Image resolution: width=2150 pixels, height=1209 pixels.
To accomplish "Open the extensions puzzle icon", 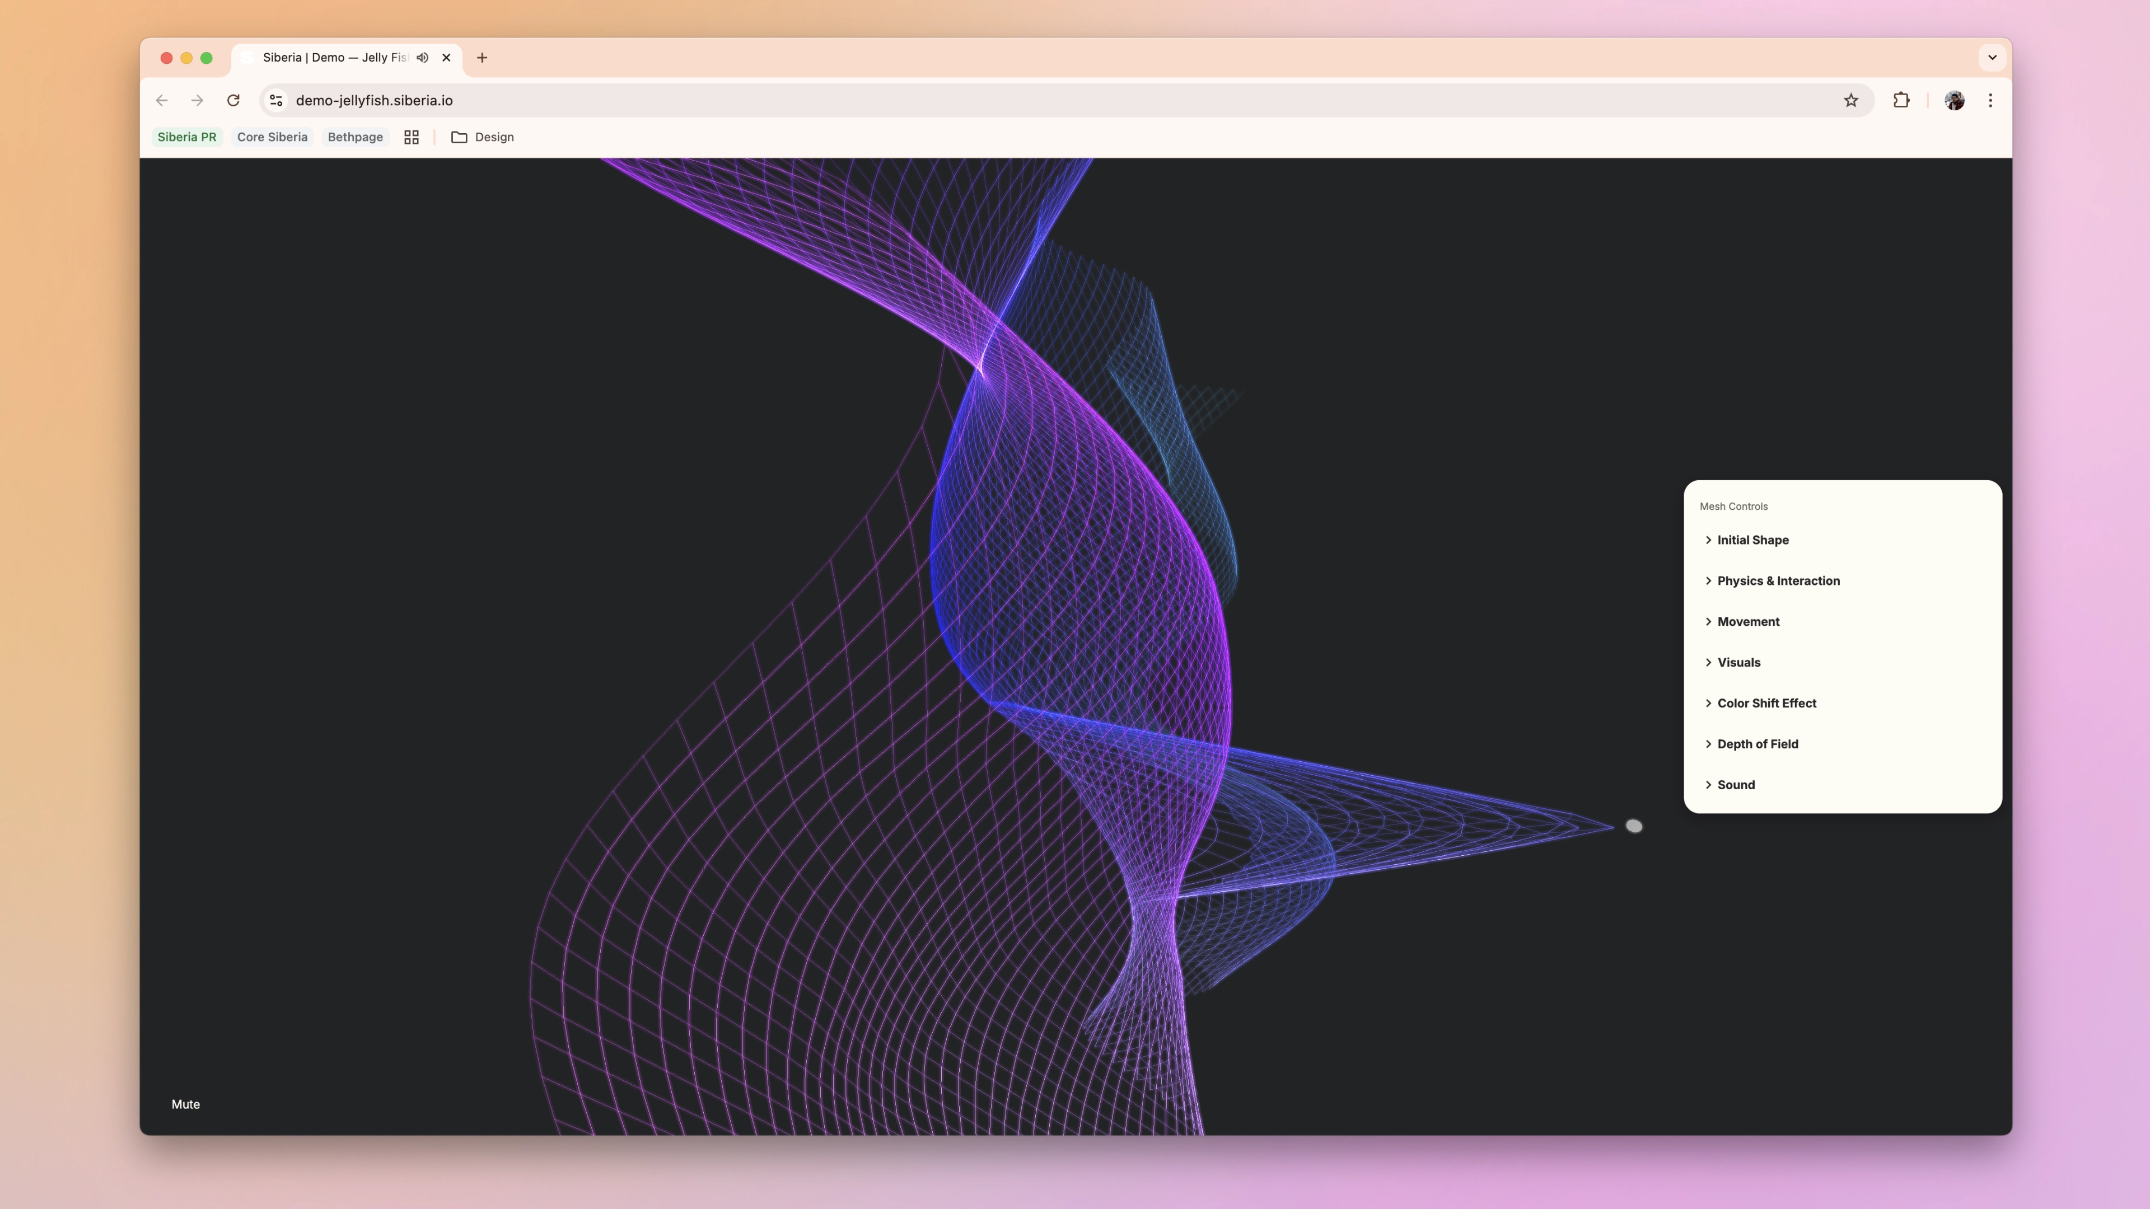I will click(1901, 100).
